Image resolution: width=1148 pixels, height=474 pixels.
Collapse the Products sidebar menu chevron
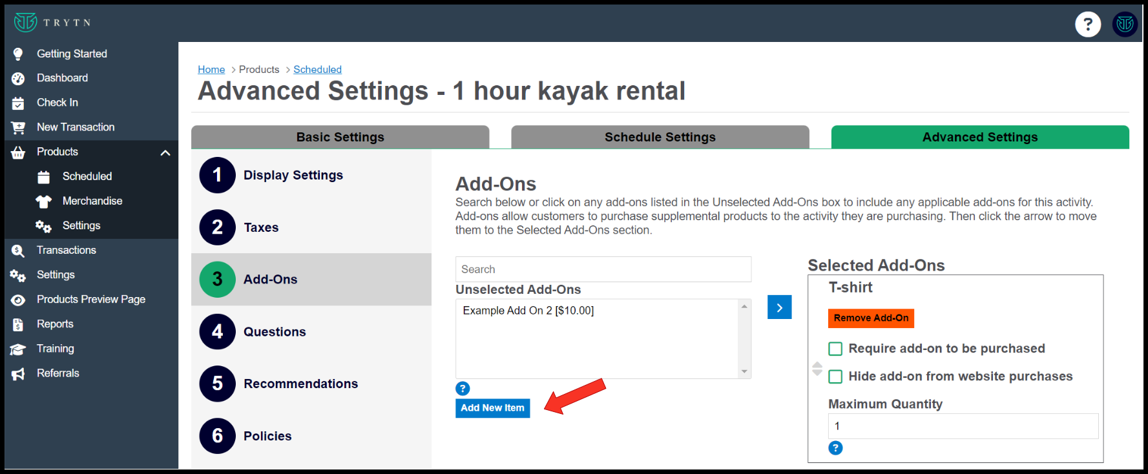tap(165, 152)
